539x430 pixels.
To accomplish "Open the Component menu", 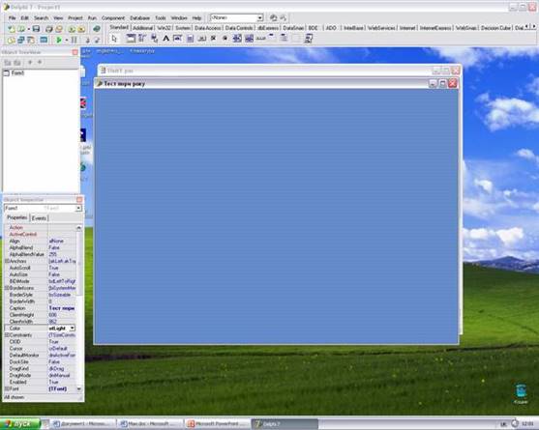I will click(113, 17).
